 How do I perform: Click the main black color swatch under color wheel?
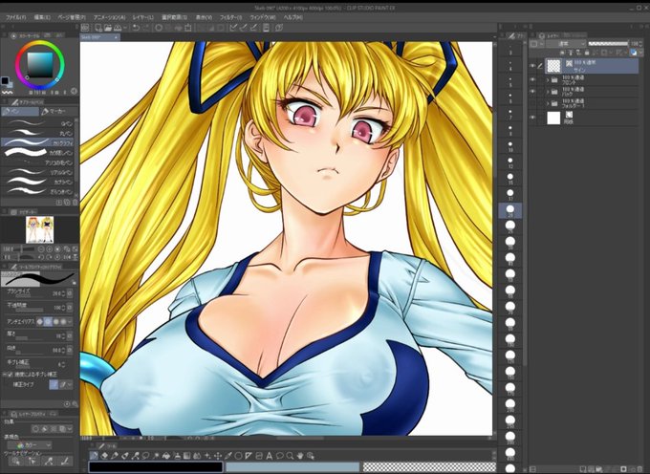[5, 81]
